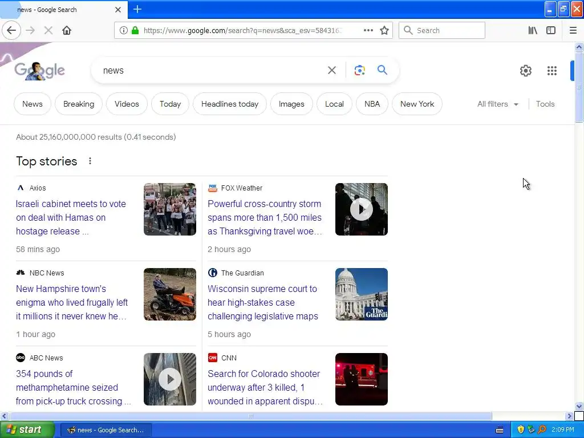Click the vertical scrollbar down arrow
This screenshot has height=438, width=584.
(579, 406)
